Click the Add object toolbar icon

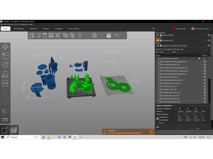tap(32, 35)
